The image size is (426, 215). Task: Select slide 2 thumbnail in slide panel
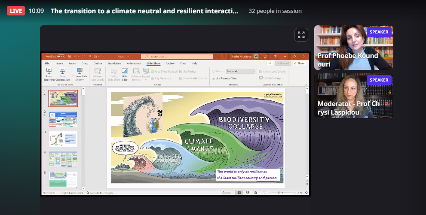63,119
